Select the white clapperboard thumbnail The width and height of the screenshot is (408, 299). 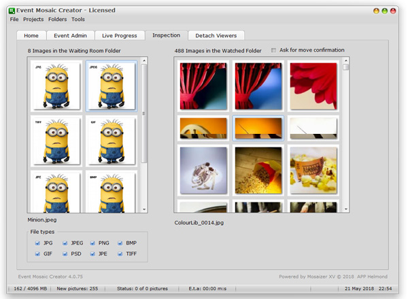tap(313, 128)
